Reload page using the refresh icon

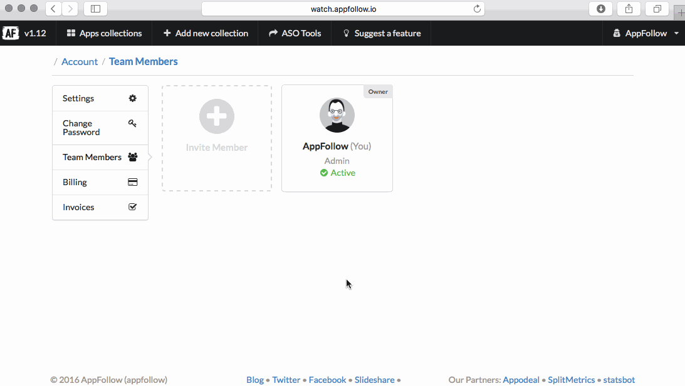pyautogui.click(x=477, y=9)
